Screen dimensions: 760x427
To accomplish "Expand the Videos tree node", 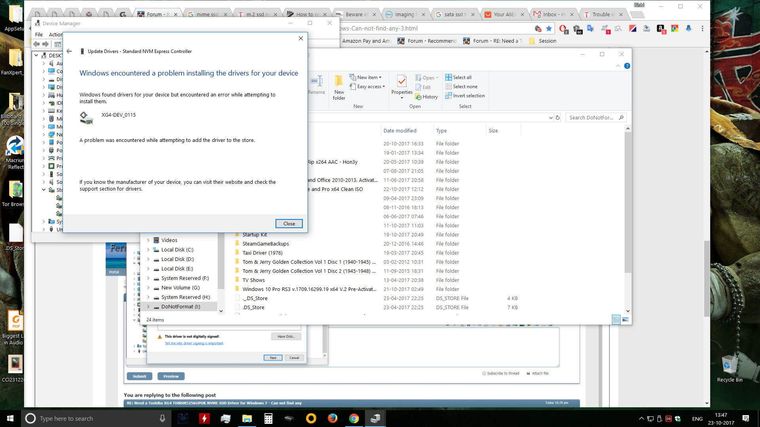I will 148,240.
